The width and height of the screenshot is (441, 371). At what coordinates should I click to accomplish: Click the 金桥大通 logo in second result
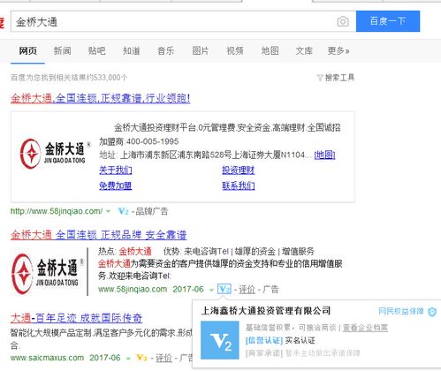[x=47, y=274]
